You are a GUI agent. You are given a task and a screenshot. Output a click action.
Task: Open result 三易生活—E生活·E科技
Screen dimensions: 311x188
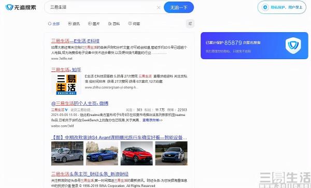pyautogui.click(x=75, y=41)
